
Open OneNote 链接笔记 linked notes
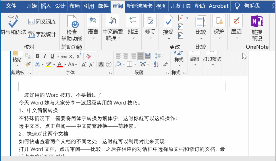[x=257, y=28]
